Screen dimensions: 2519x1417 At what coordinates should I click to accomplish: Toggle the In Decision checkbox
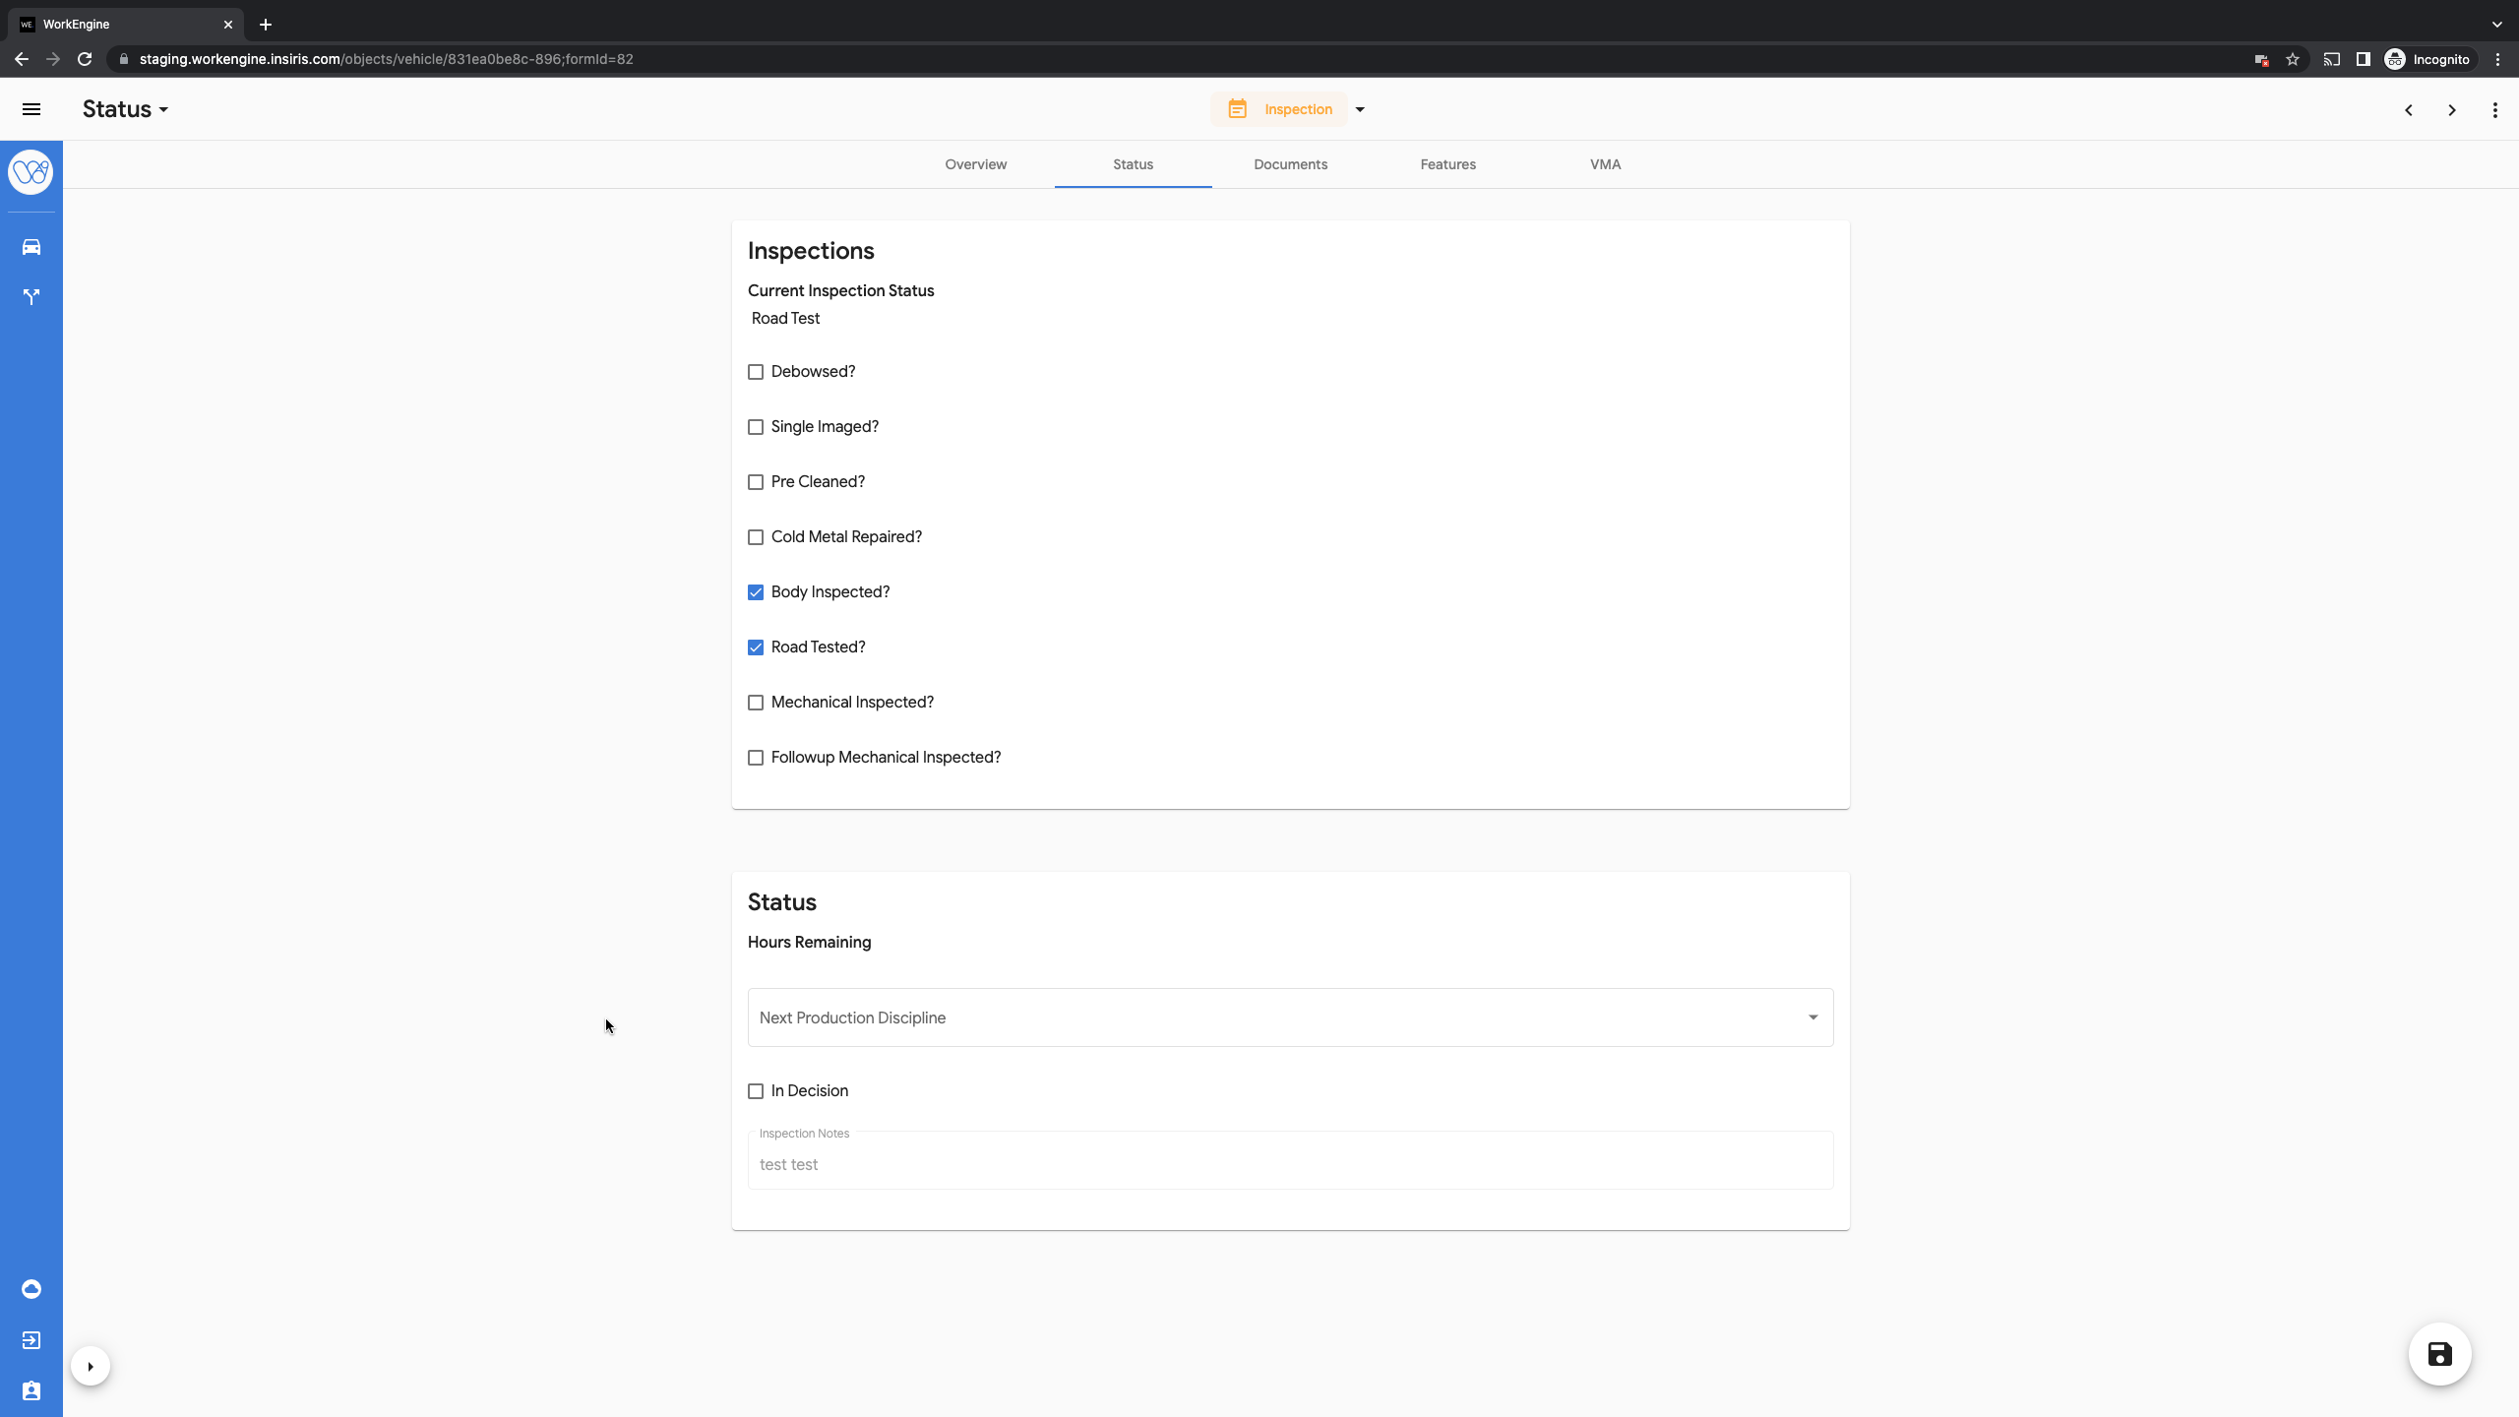click(756, 1091)
